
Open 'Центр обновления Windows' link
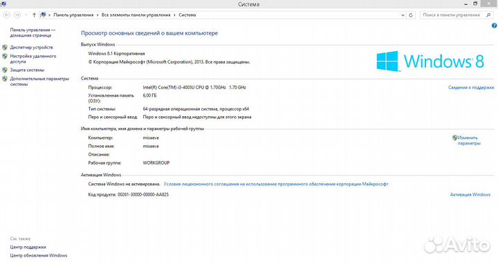click(x=39, y=255)
